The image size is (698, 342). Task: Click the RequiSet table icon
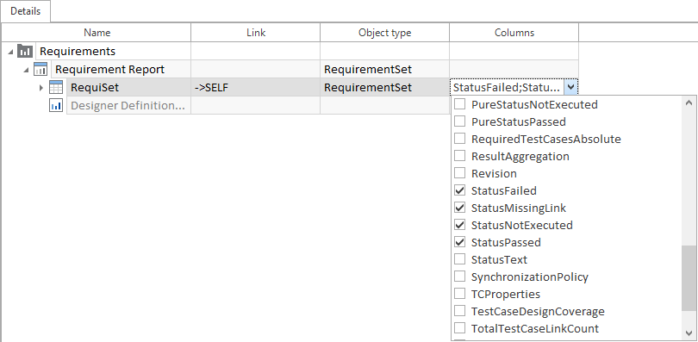click(56, 88)
